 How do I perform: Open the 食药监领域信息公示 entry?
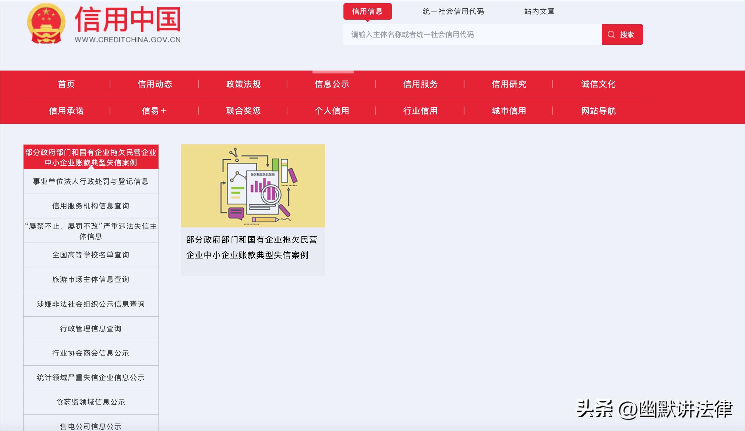91,402
